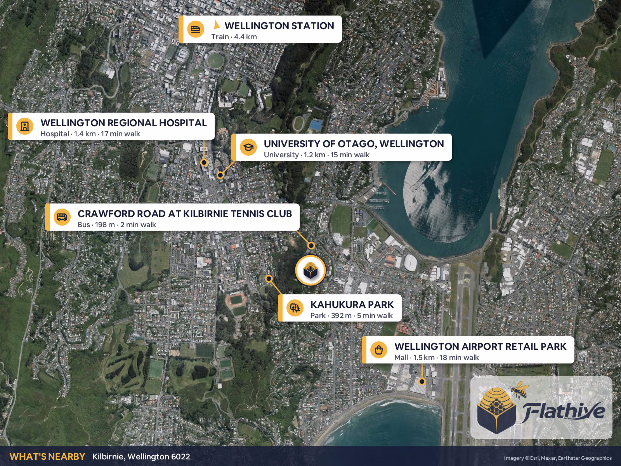
Task: Click the Wellington Airport Retail Park map pin
Action: click(x=422, y=382)
